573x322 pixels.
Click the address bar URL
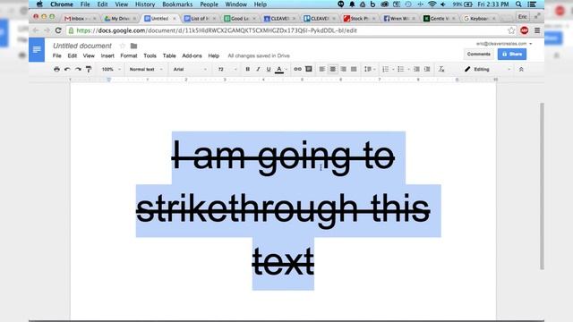click(x=217, y=30)
